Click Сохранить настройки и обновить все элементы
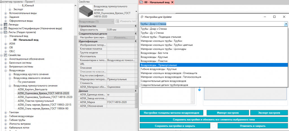This screenshot has height=131, width=289. pos(214,119)
